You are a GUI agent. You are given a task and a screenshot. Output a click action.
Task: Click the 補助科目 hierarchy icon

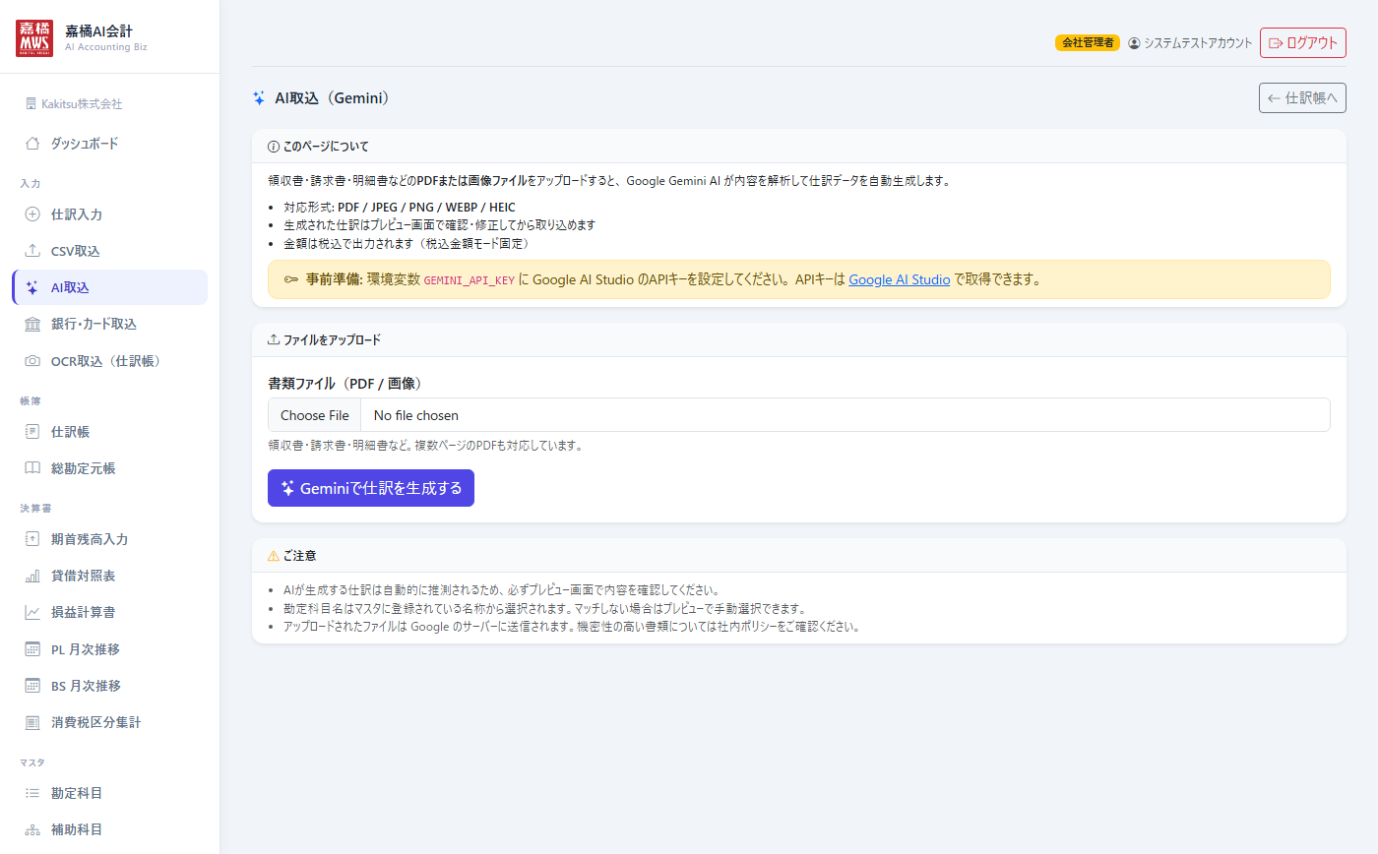[32, 829]
